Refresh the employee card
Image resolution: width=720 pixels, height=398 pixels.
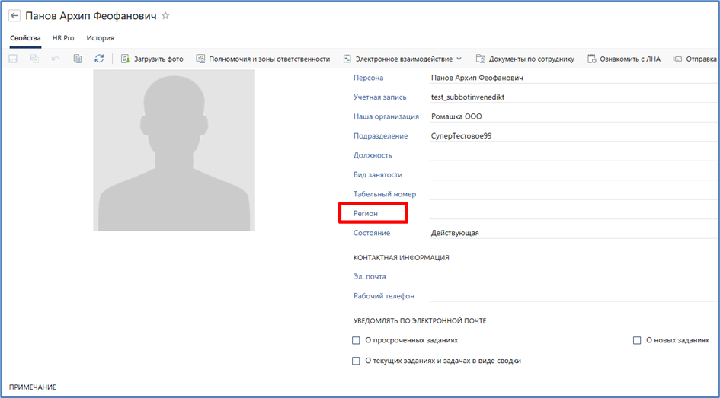(99, 59)
